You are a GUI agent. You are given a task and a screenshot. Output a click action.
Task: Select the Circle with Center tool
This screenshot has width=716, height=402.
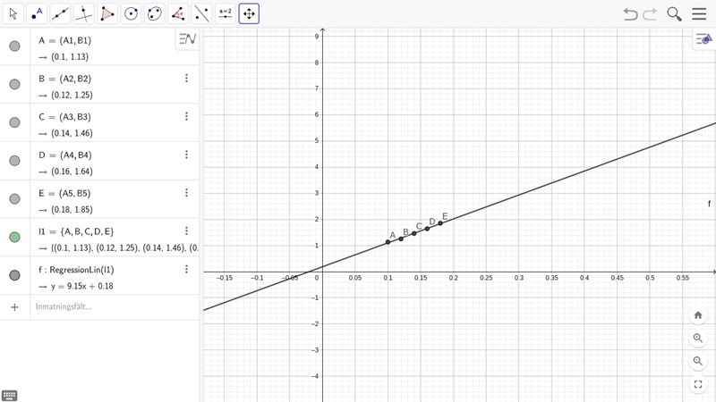[x=131, y=13]
